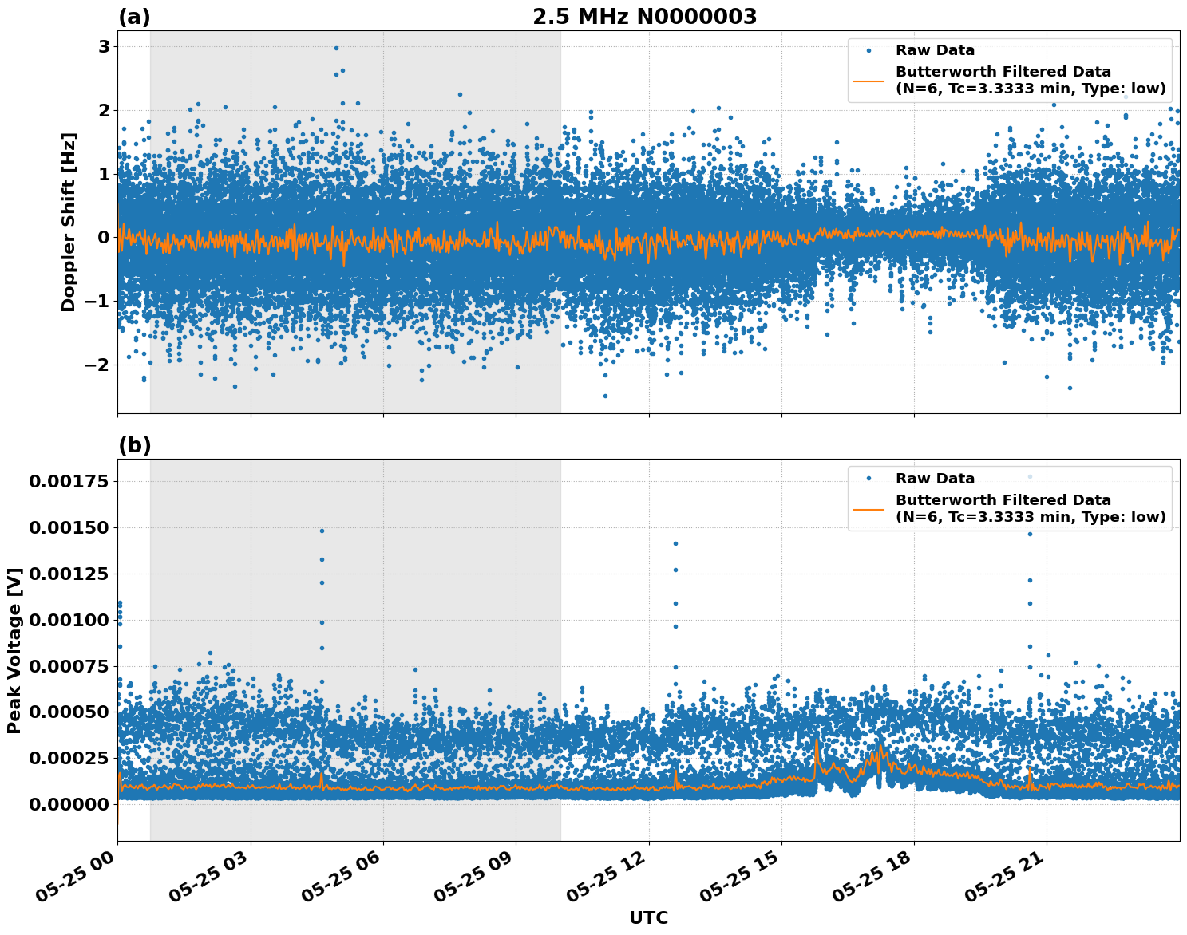
Task: Select the highest Doppler outlier near 3 Hz
Action: (x=338, y=48)
